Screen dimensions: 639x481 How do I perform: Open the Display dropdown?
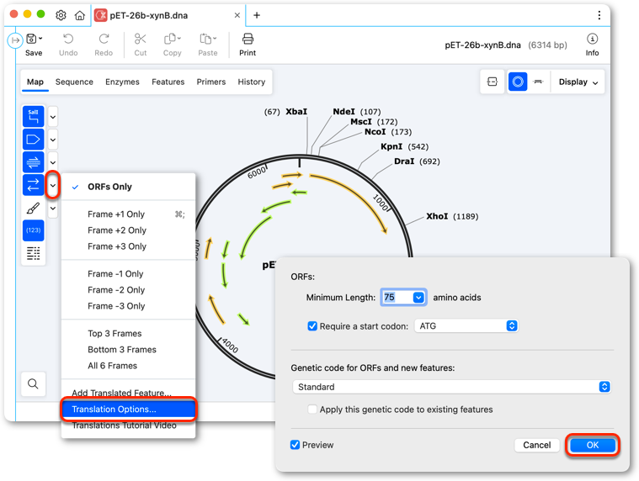coord(578,82)
